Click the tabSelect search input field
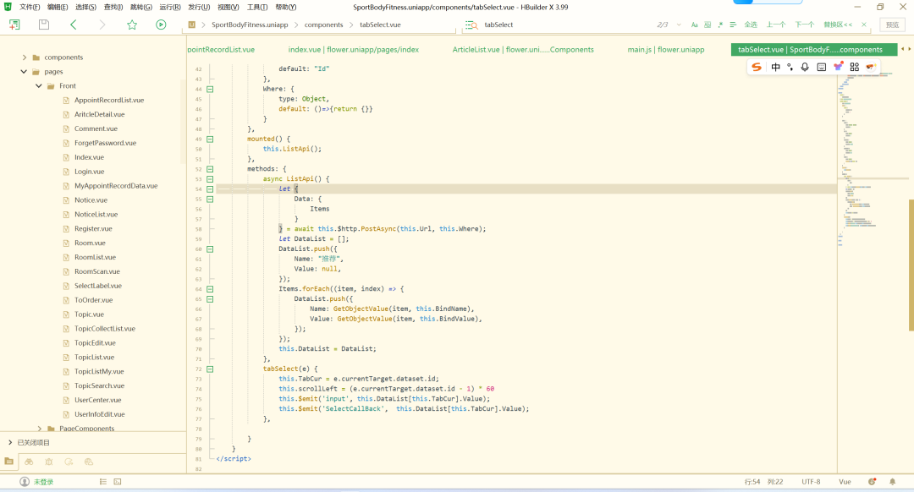914x492 pixels. (x=565, y=25)
